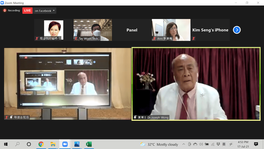Viewport: 264px width, 149px height.
Task: Open the Windows Start menu
Action: [x=6, y=144]
